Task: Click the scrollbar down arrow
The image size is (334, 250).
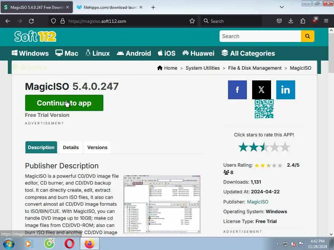Action: click(x=331, y=234)
